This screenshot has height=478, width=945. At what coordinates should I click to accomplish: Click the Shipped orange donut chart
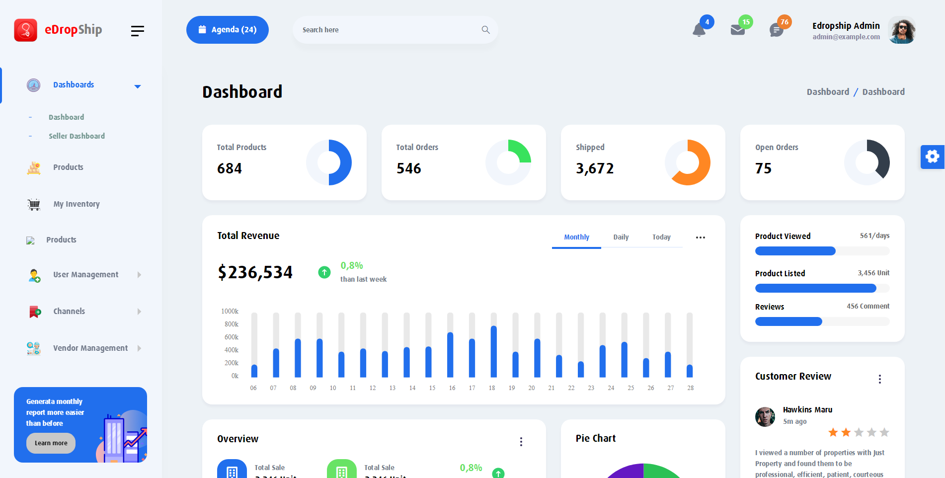point(688,162)
